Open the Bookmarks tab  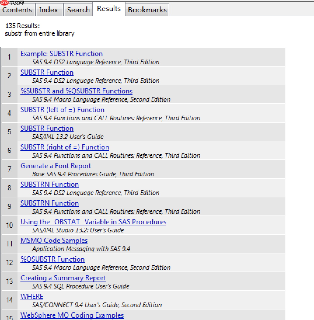(x=147, y=10)
